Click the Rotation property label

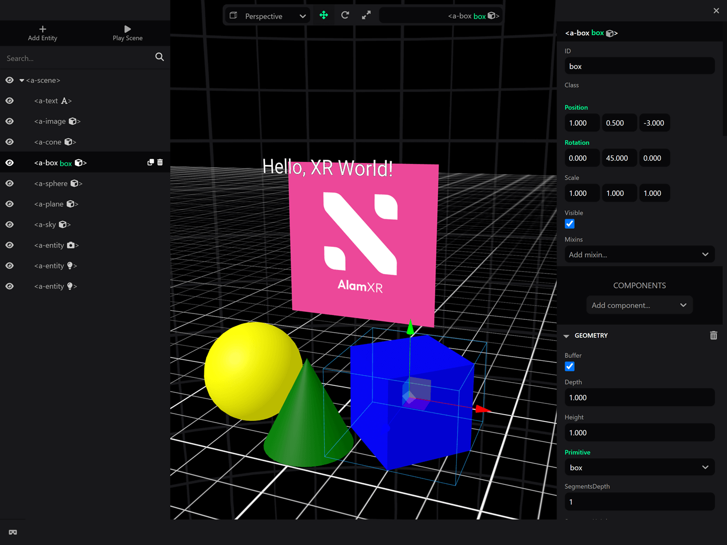point(577,143)
